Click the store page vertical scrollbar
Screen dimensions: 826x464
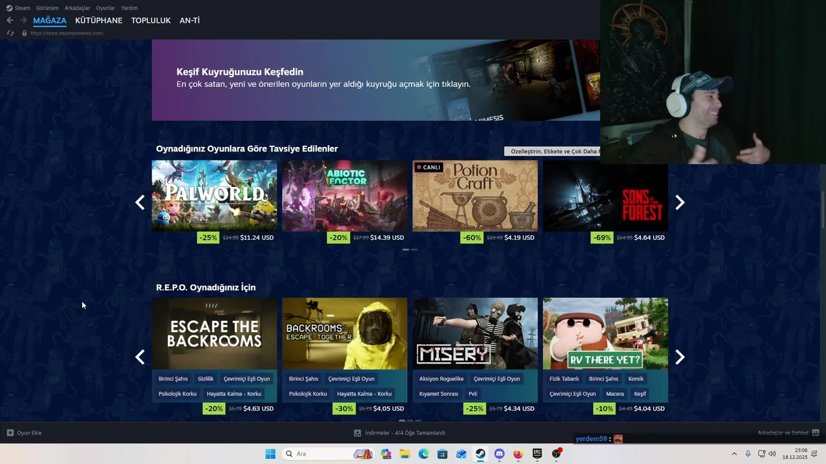(x=822, y=209)
